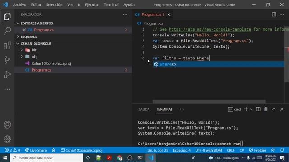Change language mode C# in status bar

coord(242,150)
